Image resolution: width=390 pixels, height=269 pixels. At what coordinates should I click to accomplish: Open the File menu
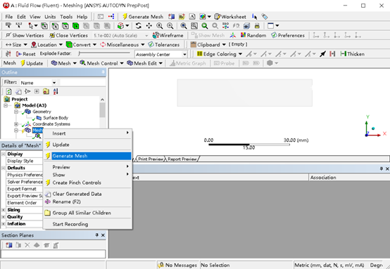pyautogui.click(x=9, y=17)
